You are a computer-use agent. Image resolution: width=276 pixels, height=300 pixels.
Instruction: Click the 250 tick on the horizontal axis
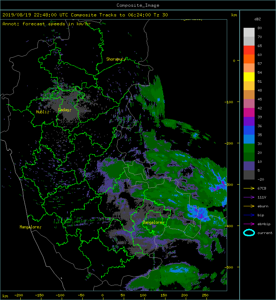[205, 295]
